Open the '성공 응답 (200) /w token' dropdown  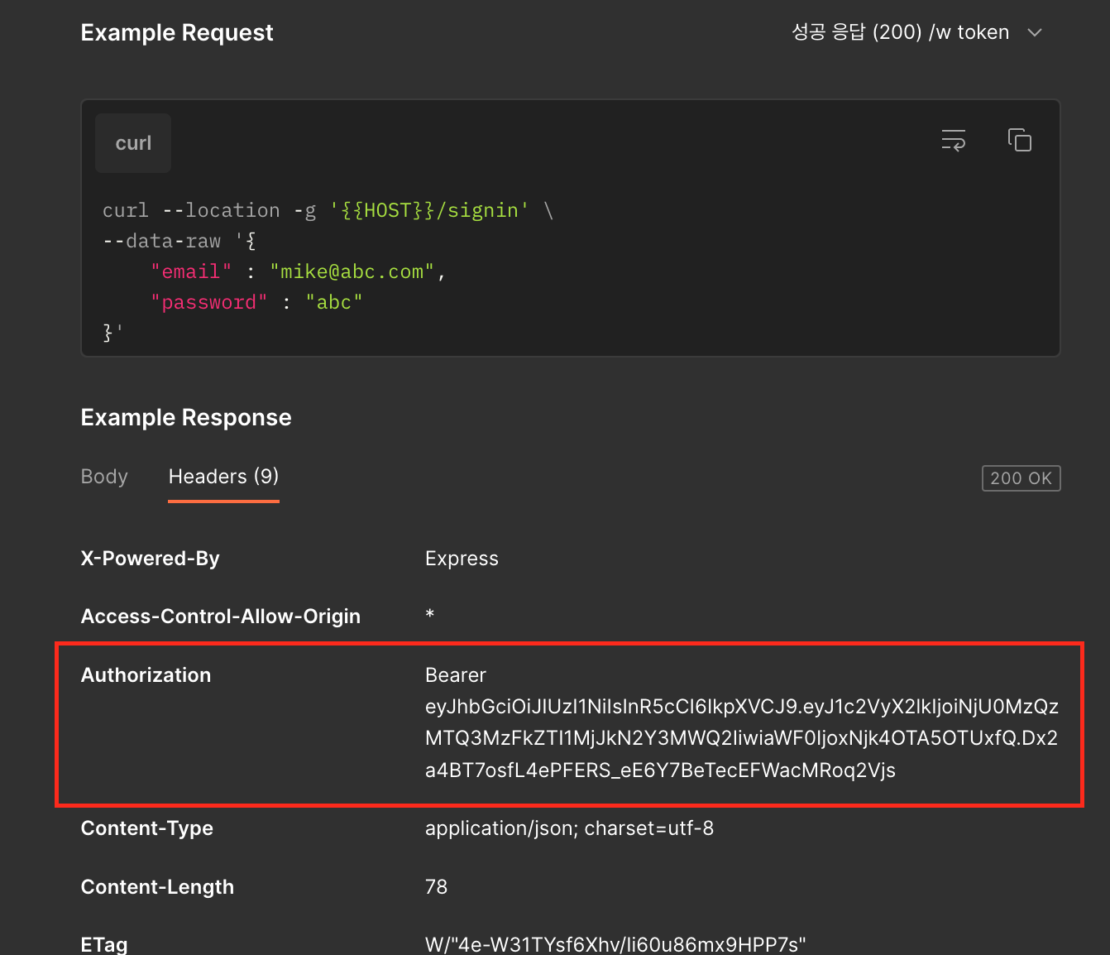916,32
